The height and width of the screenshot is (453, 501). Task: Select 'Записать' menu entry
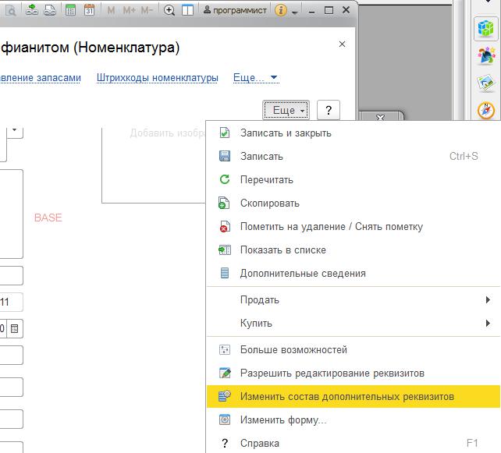[x=261, y=156]
